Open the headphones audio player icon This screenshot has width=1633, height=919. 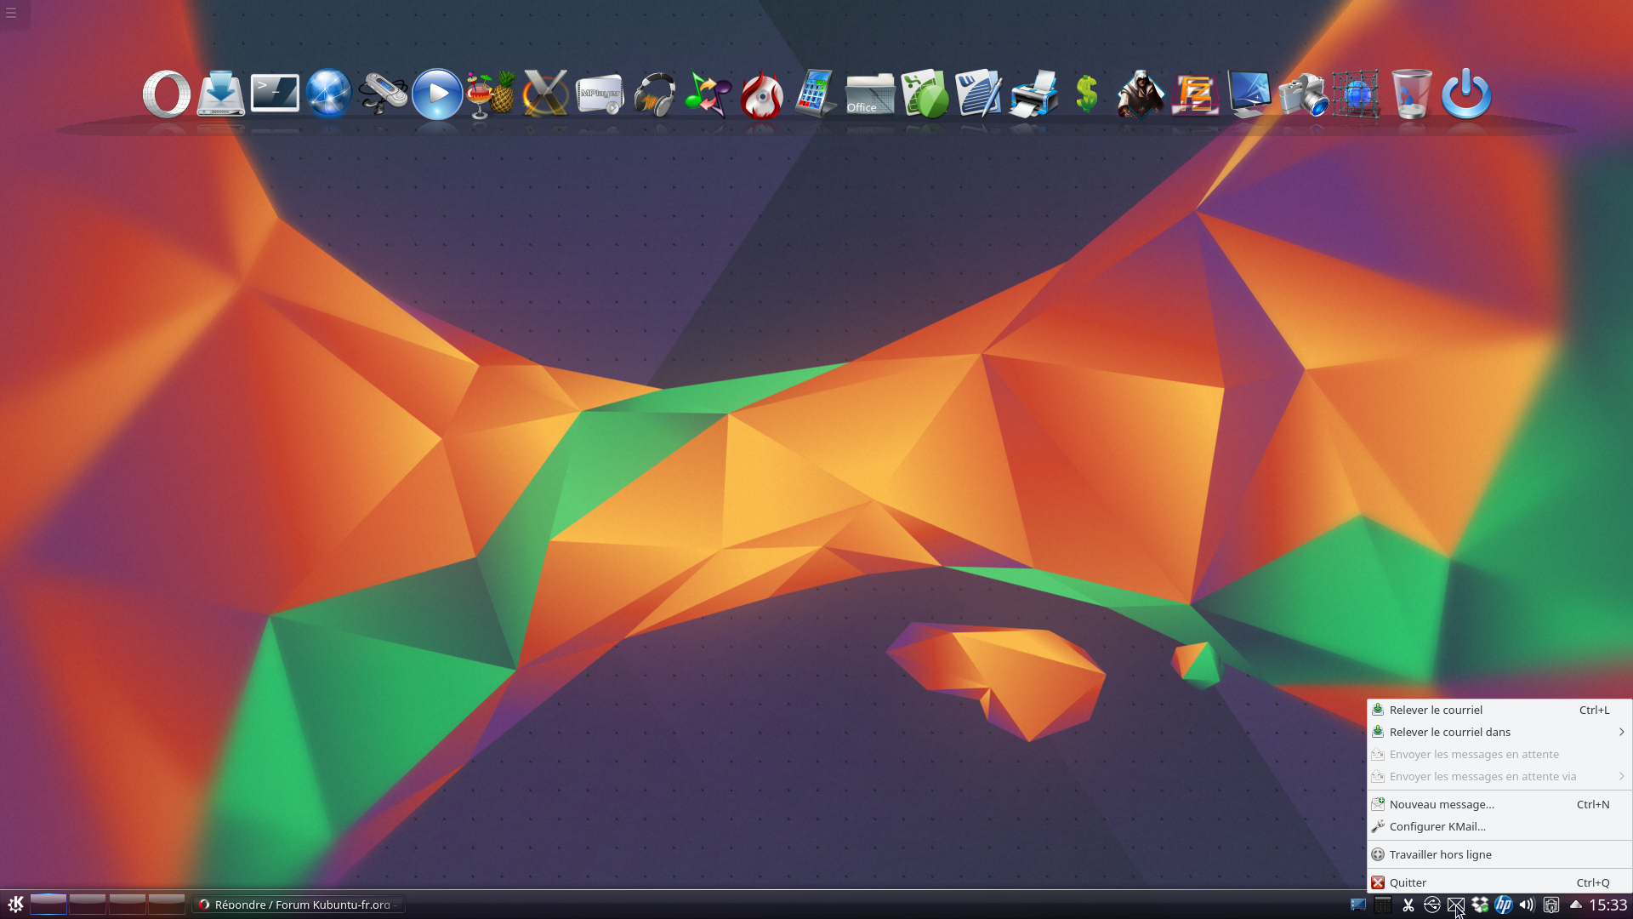point(654,94)
